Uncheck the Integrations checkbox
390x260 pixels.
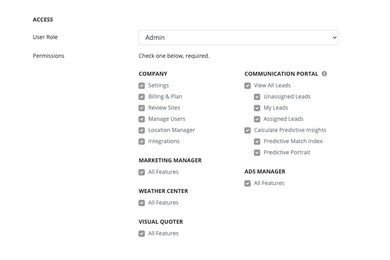[x=142, y=142]
